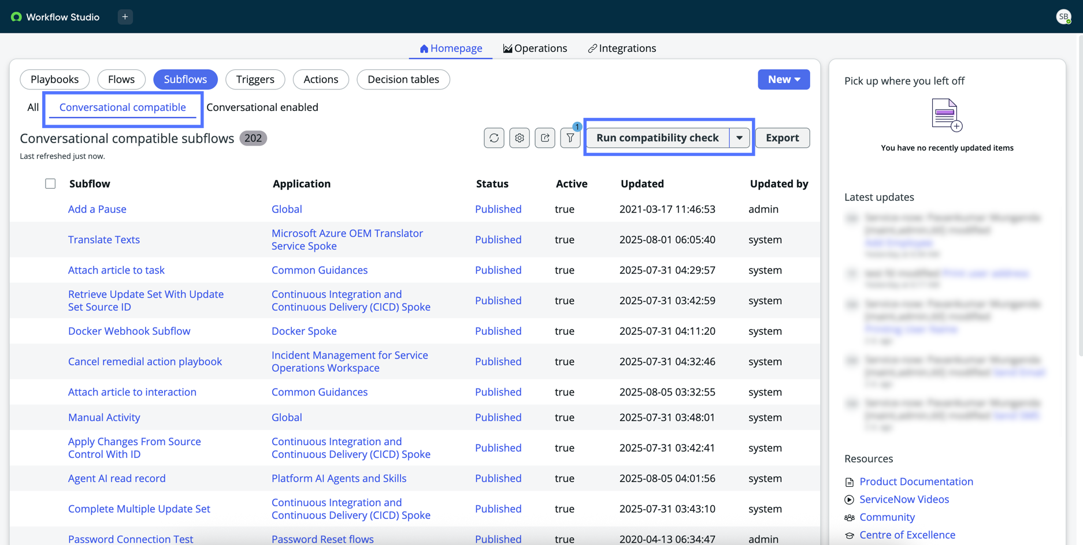This screenshot has height=545, width=1083.
Task: Switch to the Operations tab
Action: [x=535, y=48]
